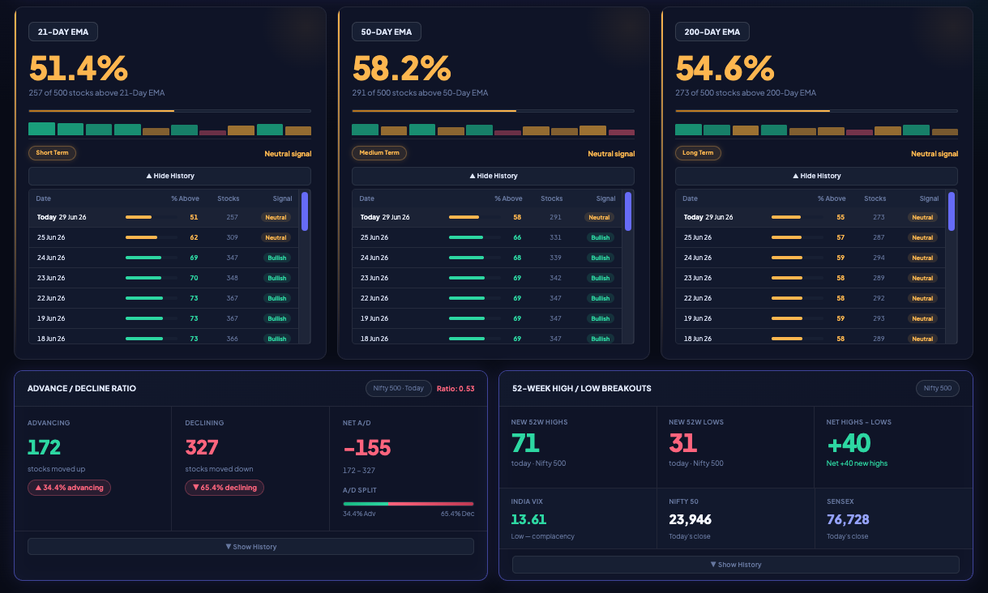Click the Ratio: 0.53 label
The image size is (988, 593).
pyautogui.click(x=456, y=388)
